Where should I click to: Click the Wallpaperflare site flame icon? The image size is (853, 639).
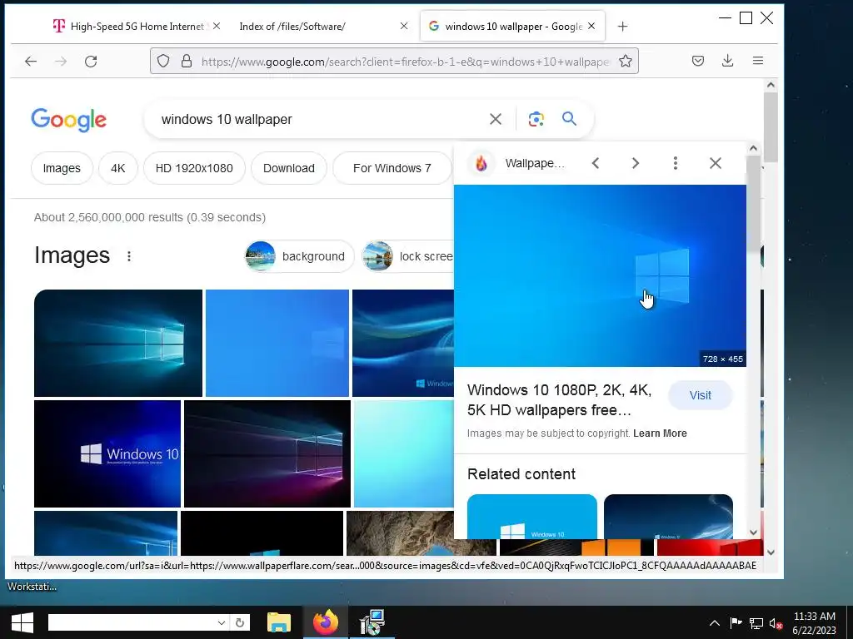point(481,163)
